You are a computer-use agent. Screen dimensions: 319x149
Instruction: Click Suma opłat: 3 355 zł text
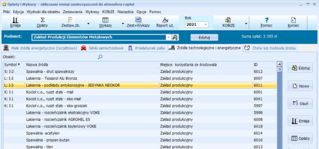(x=259, y=36)
